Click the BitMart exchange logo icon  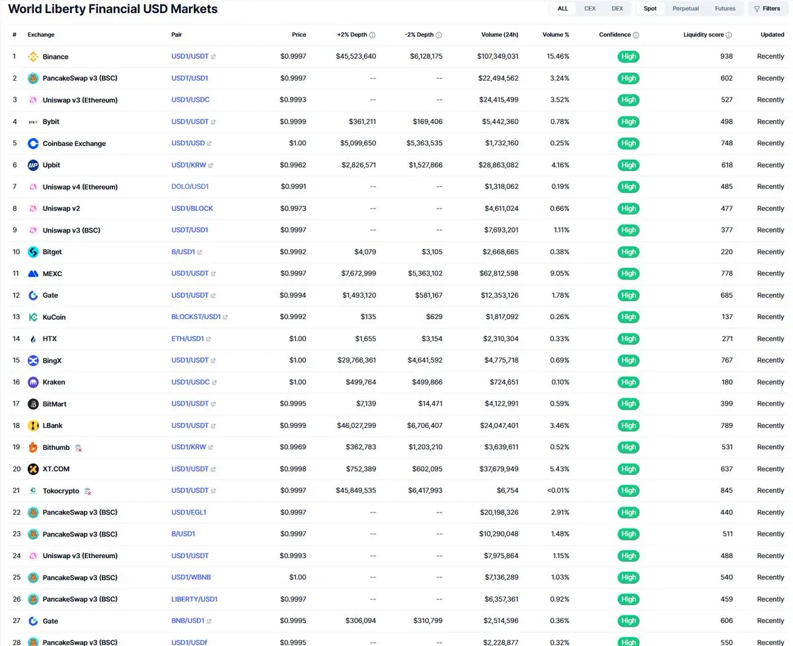click(33, 404)
